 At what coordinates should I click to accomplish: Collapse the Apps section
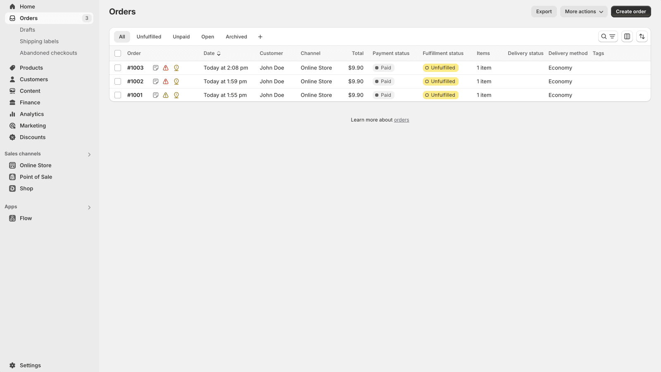[x=89, y=207]
